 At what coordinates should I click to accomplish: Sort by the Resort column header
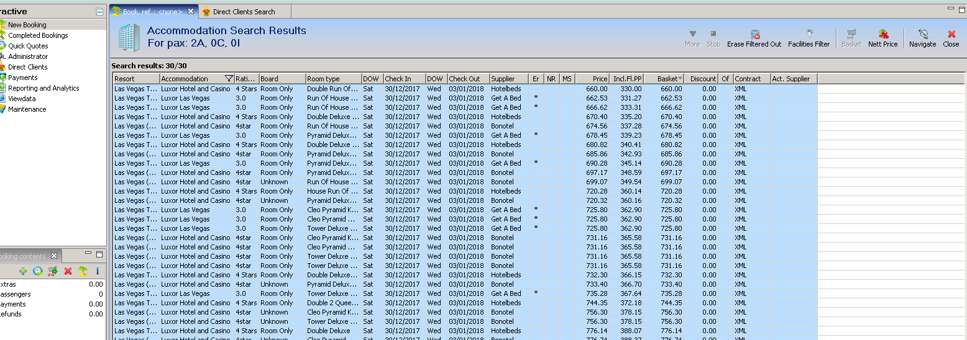(136, 79)
